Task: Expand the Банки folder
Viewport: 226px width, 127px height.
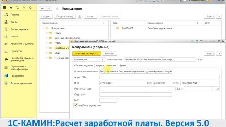Action: click(x=47, y=33)
